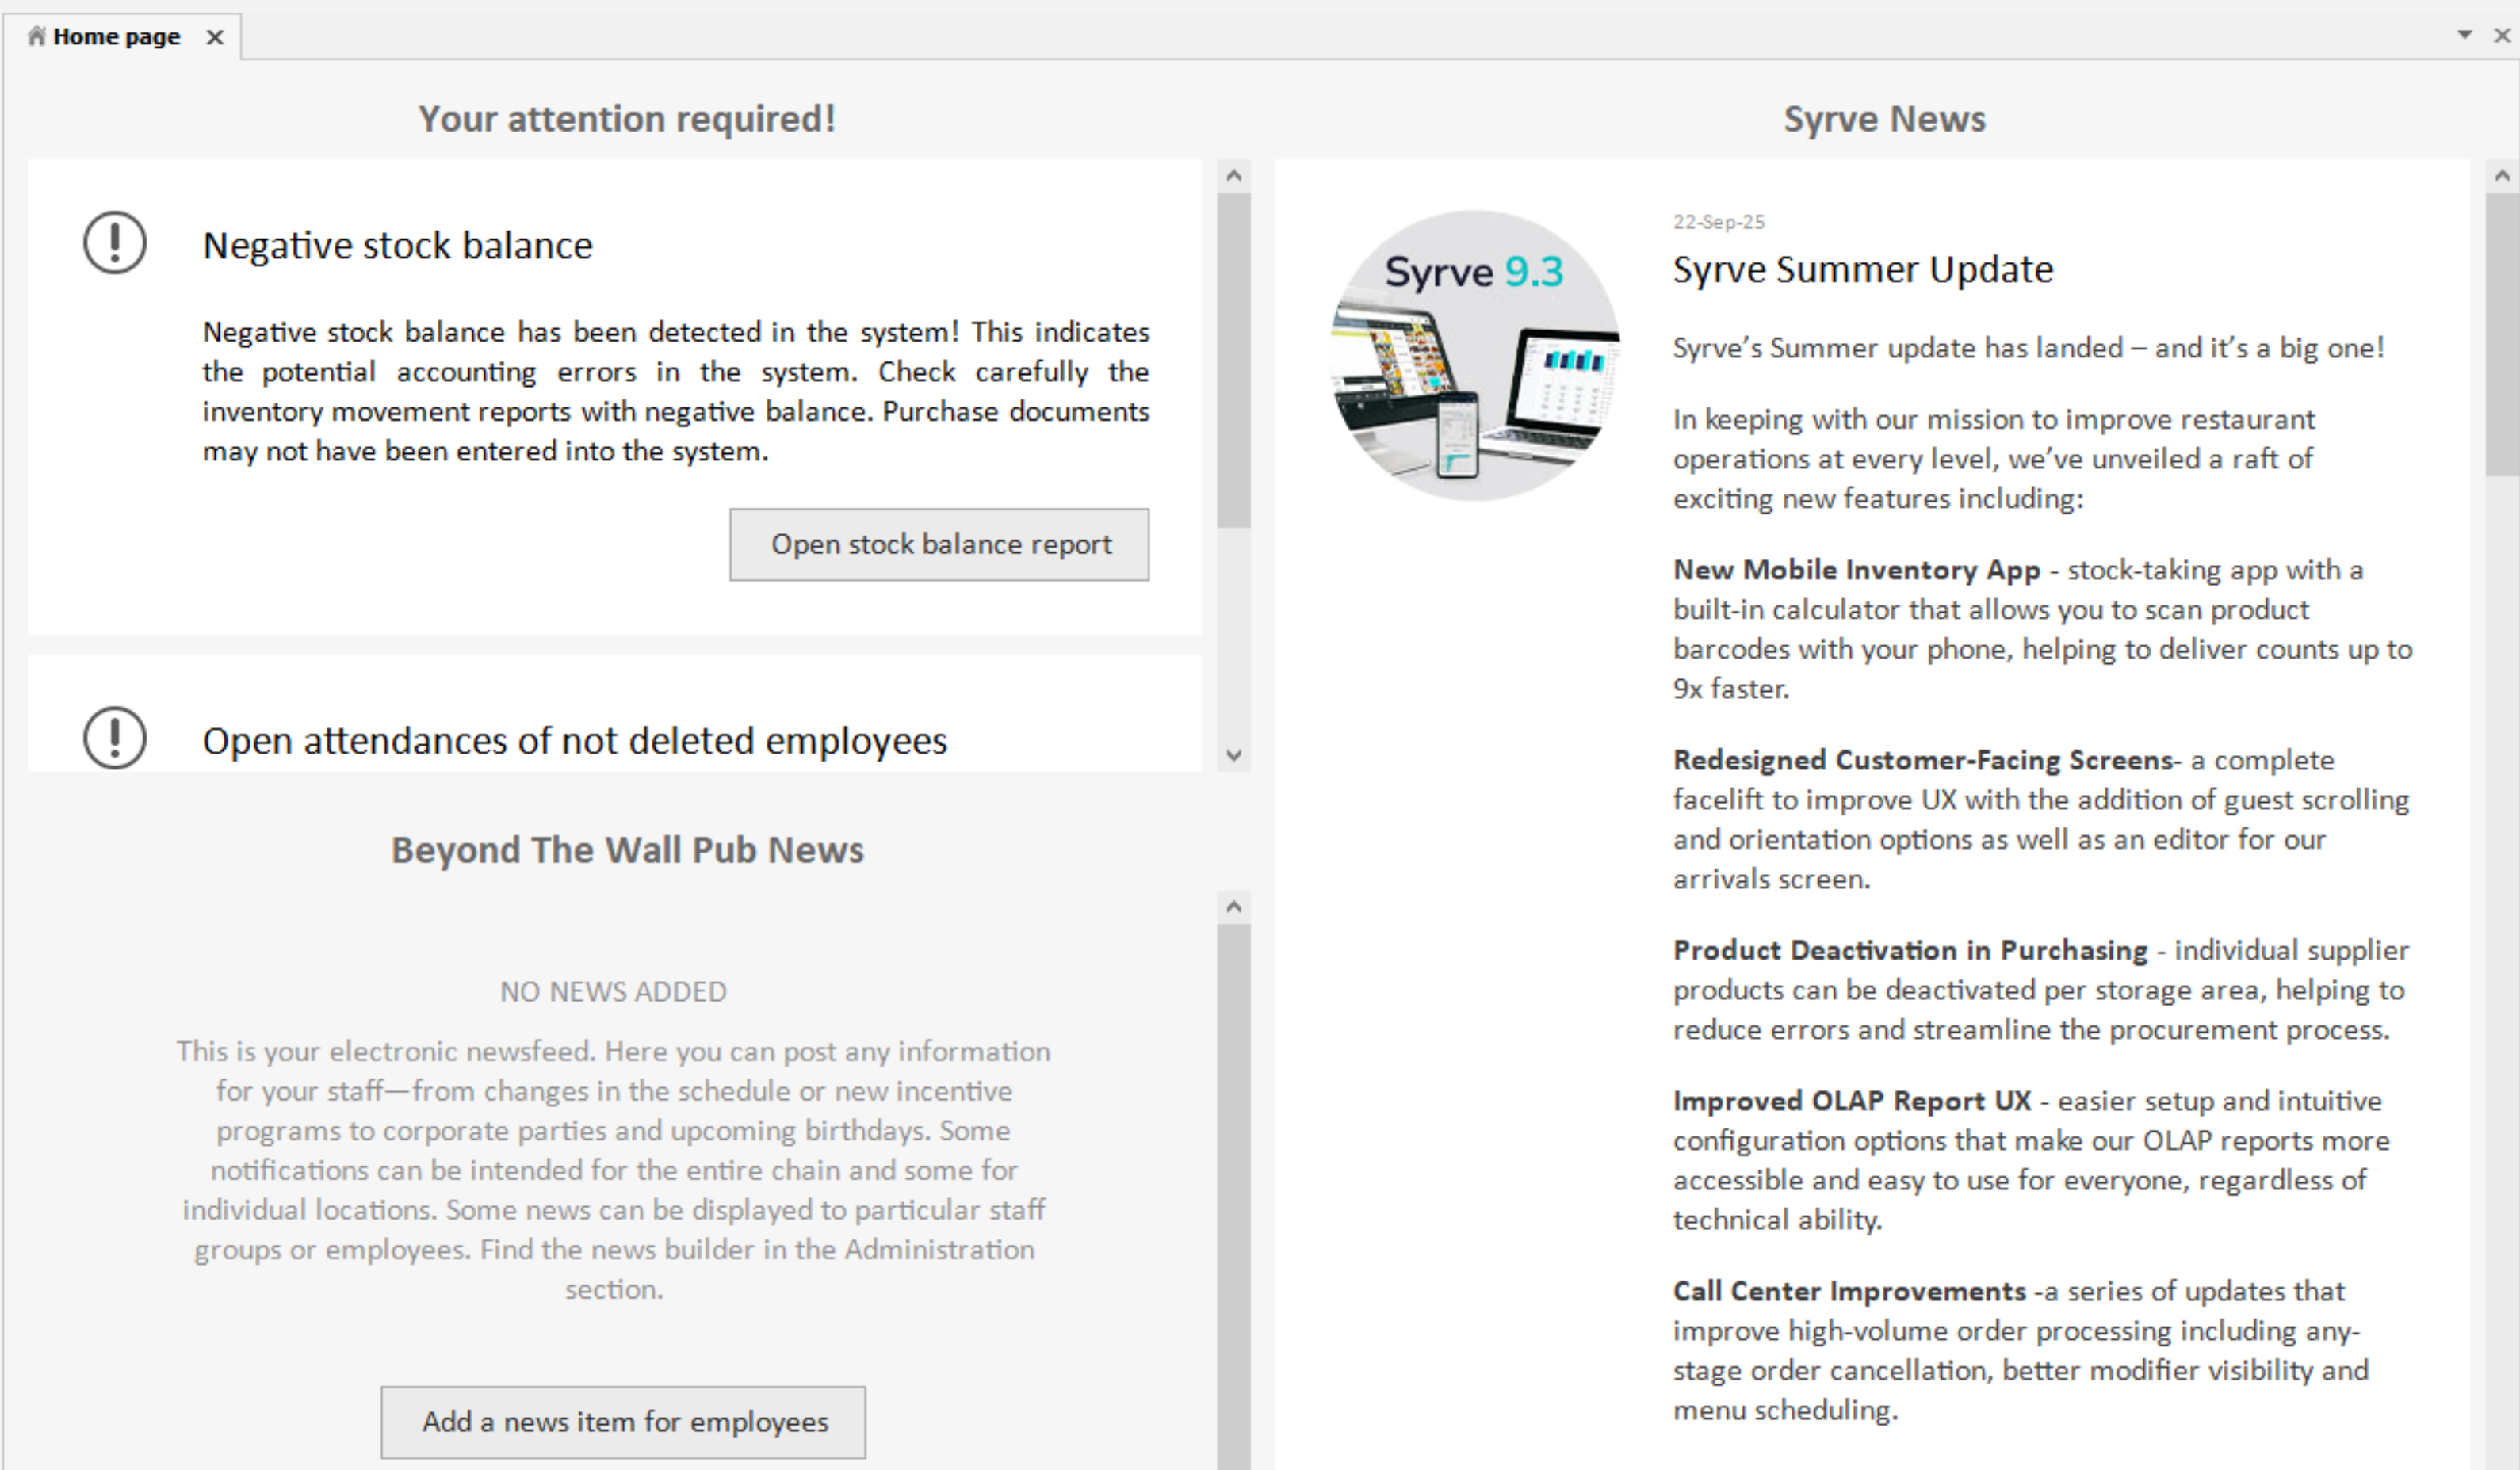Screen dimensions: 2520x1470
Task: Click the Open attendances of not deleted employees heading
Action: (x=574, y=741)
